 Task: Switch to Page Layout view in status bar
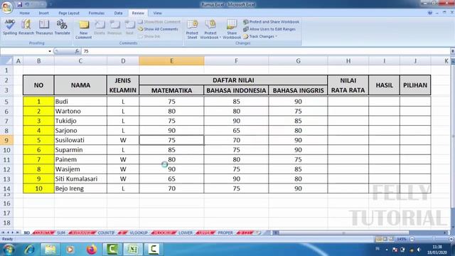point(385,239)
